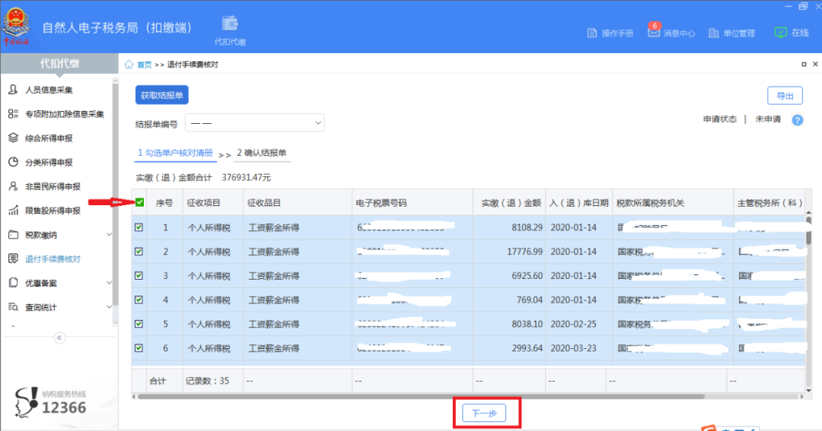822x431 pixels.
Task: Click the 退付手续费核对 document icon
Action: 13,258
